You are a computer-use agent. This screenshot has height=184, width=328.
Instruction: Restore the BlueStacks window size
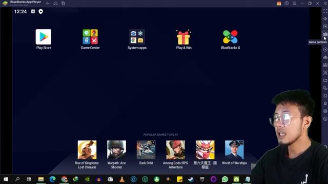click(x=310, y=4)
